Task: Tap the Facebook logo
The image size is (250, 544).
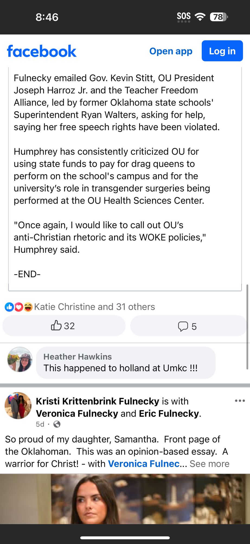Action: point(42,51)
